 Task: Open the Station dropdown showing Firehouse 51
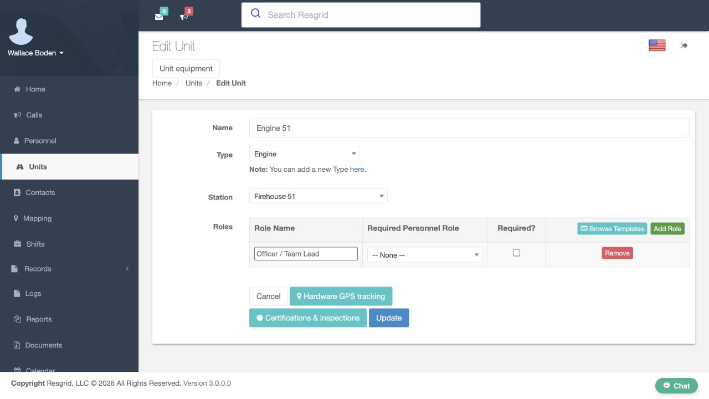(318, 196)
